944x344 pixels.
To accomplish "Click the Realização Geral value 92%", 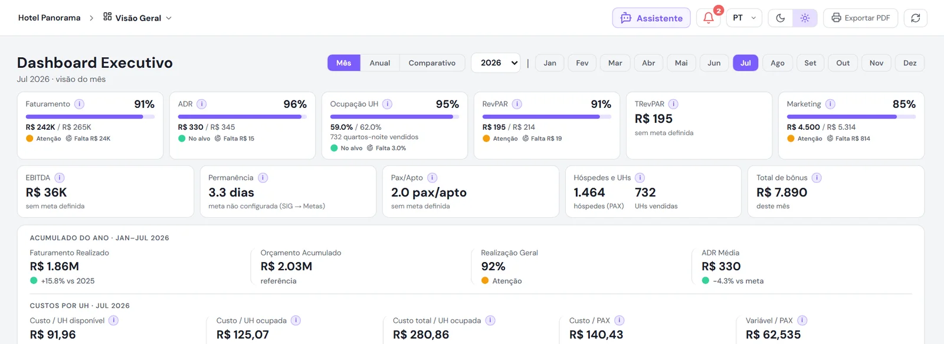I will 493,266.
